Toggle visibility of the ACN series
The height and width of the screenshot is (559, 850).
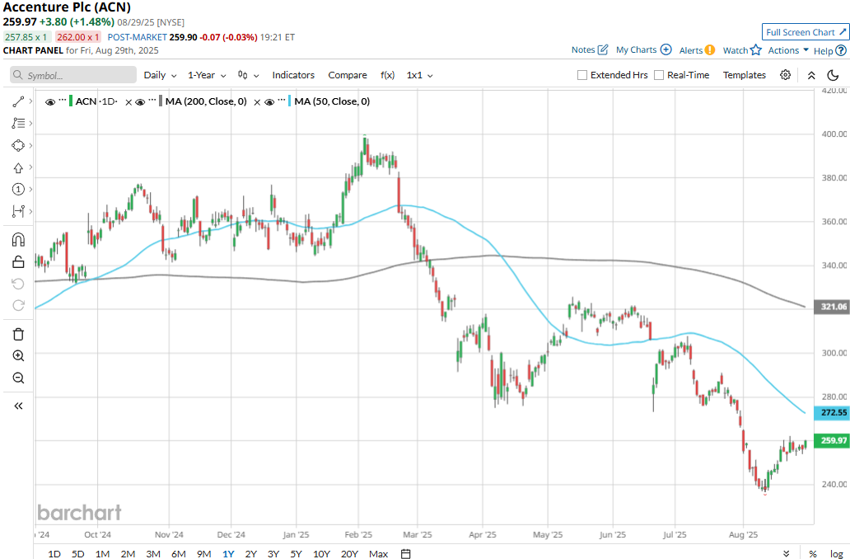[50, 102]
